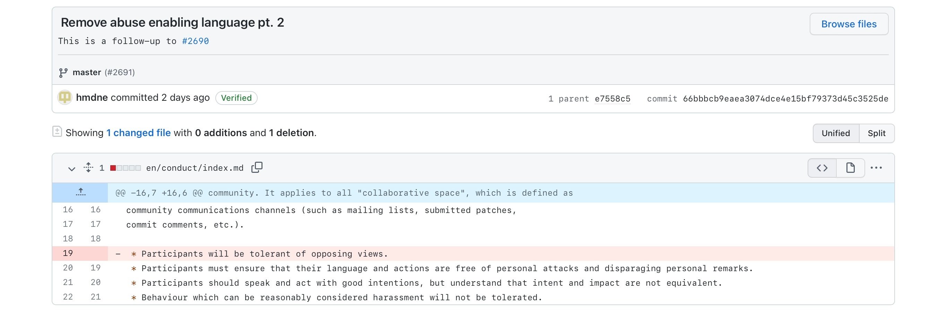This screenshot has width=947, height=311.
Task: Switch to Split diff view
Action: 876,133
